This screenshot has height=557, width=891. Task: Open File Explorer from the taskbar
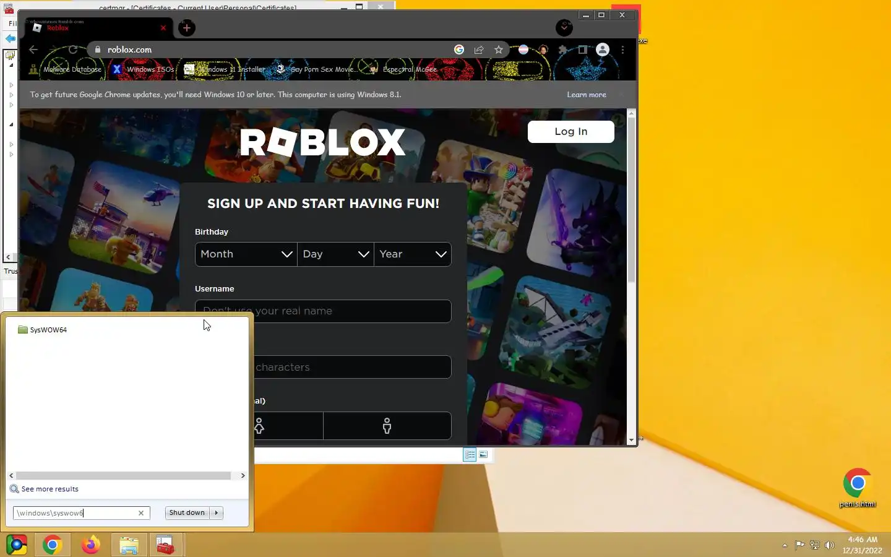click(x=129, y=545)
